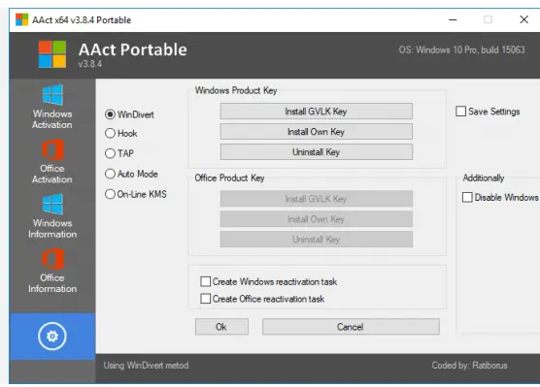The height and width of the screenshot is (387, 540).
Task: Click the 'AAct x64 v3.8.4 Portable' title text
Action: coord(82,20)
